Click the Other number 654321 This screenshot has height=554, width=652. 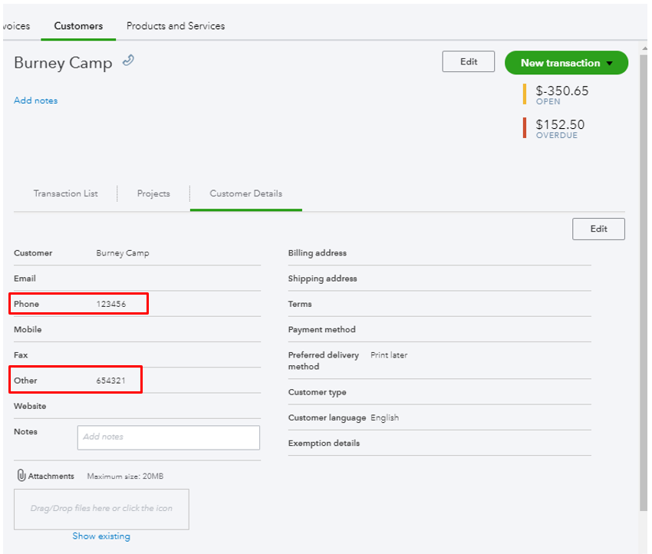pyautogui.click(x=111, y=381)
